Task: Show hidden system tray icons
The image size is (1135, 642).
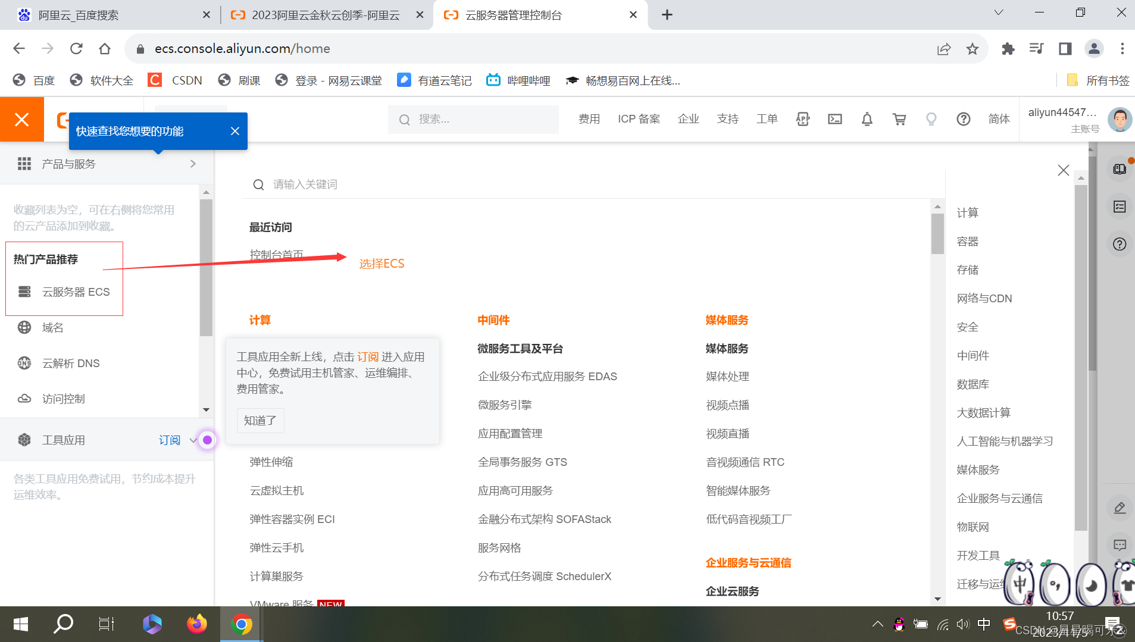Action: [x=877, y=624]
